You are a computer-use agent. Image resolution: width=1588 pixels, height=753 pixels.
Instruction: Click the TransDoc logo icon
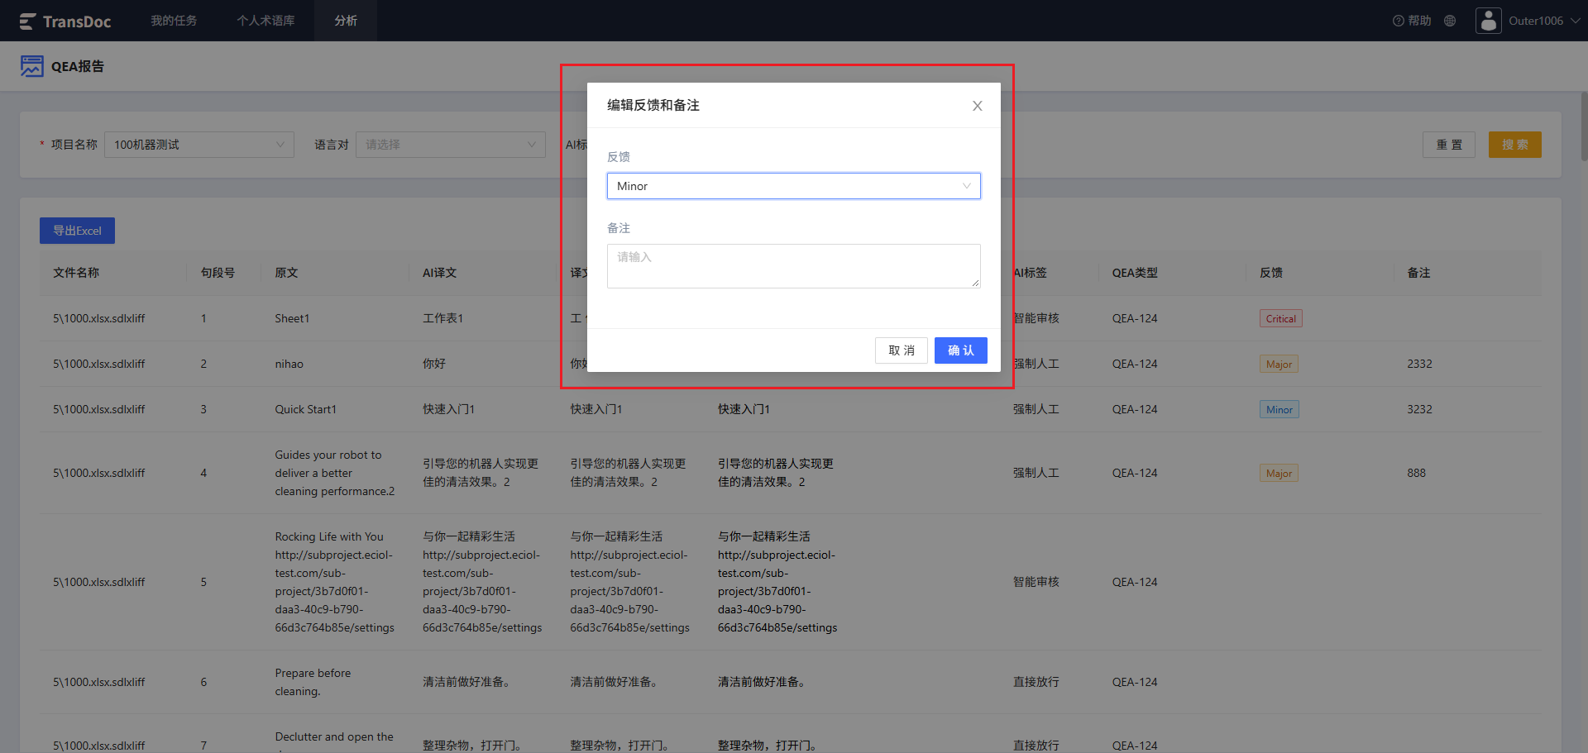coord(27,21)
